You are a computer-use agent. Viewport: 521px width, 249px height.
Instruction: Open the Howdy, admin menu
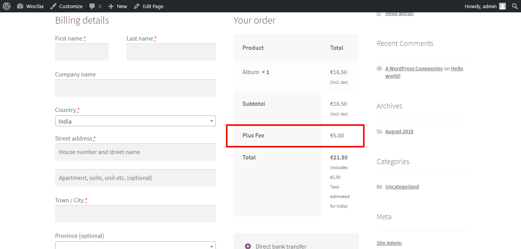tap(480, 6)
